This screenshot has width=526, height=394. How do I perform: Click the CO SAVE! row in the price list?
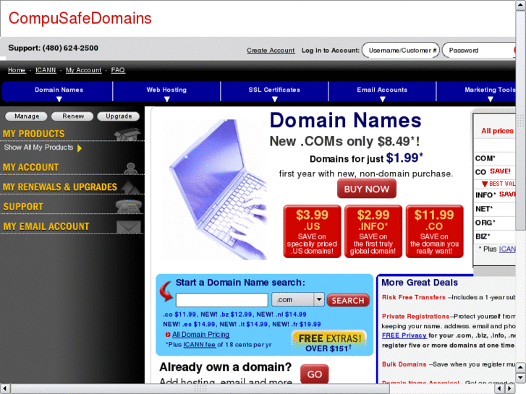[495, 171]
